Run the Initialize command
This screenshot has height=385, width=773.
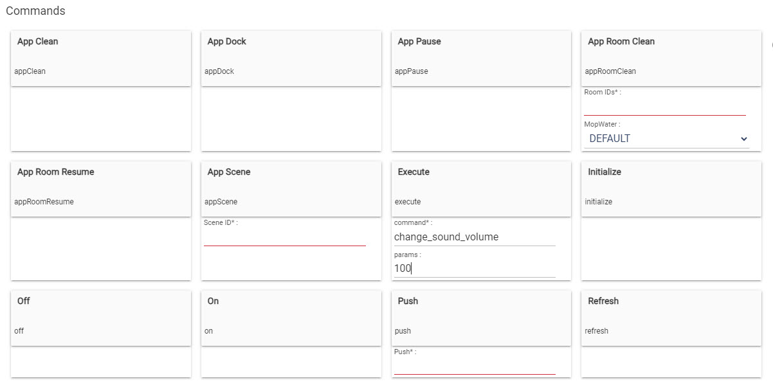[671, 188]
